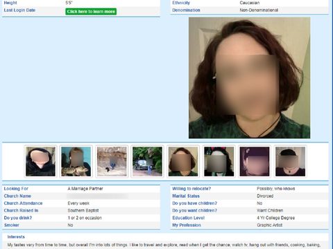Click the 'A Marriage Partner' value

pos(85,189)
